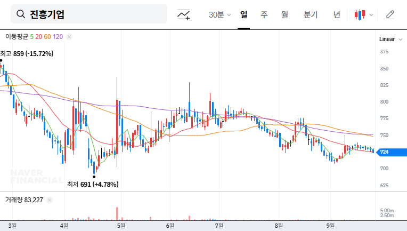Screen dimensions: 407x231
Task: Click the search magnifier icon
Action: point(21,14)
